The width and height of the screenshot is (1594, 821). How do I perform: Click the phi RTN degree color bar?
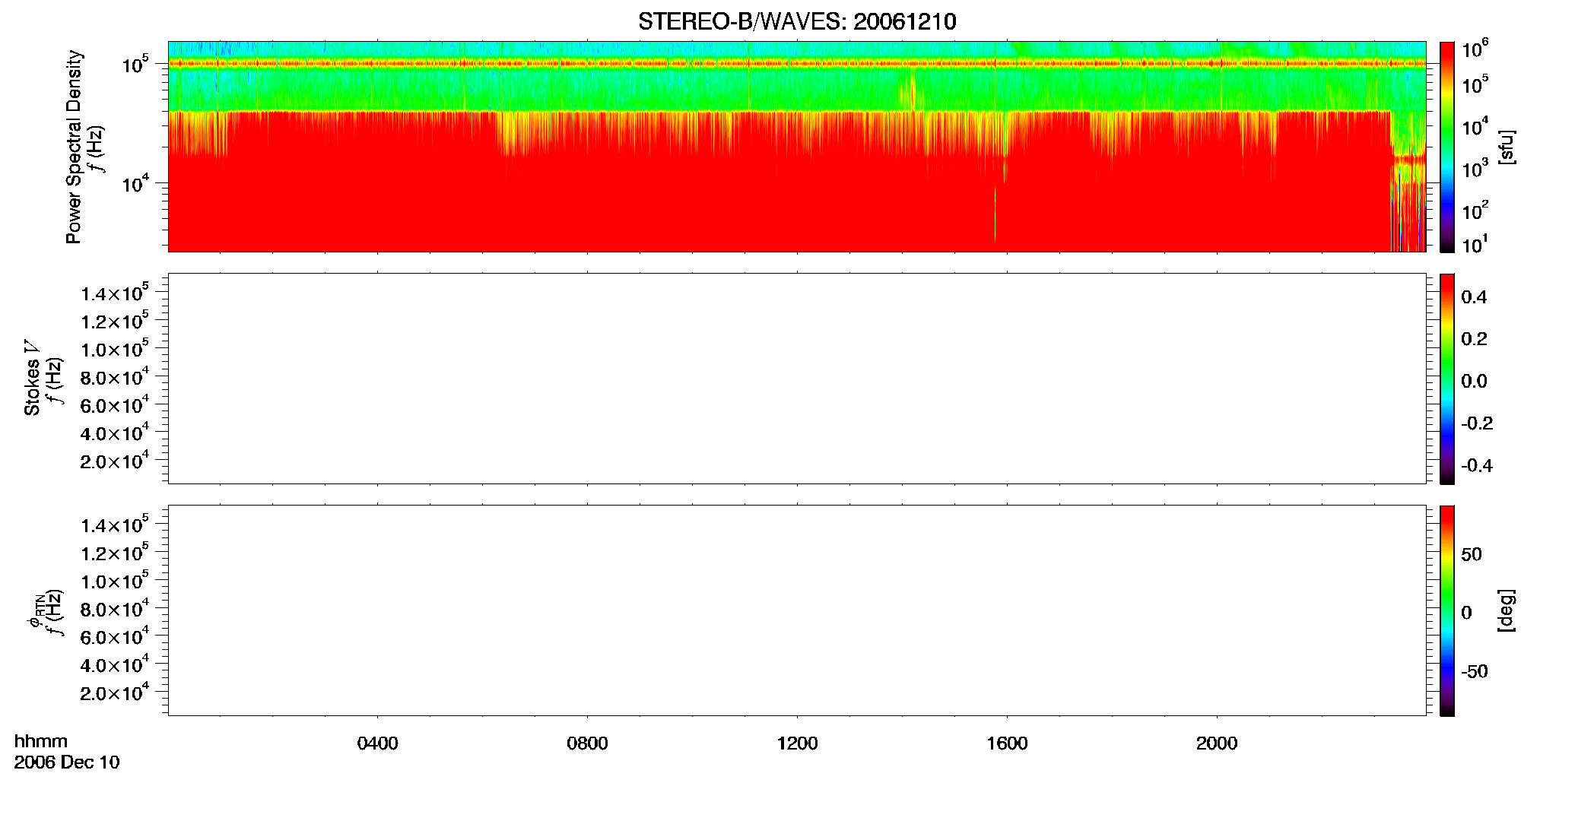click(1447, 610)
